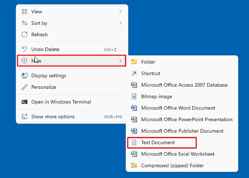The height and width of the screenshot is (178, 249).
Task: Click the Sort by arrows icon
Action: pos(24,23)
